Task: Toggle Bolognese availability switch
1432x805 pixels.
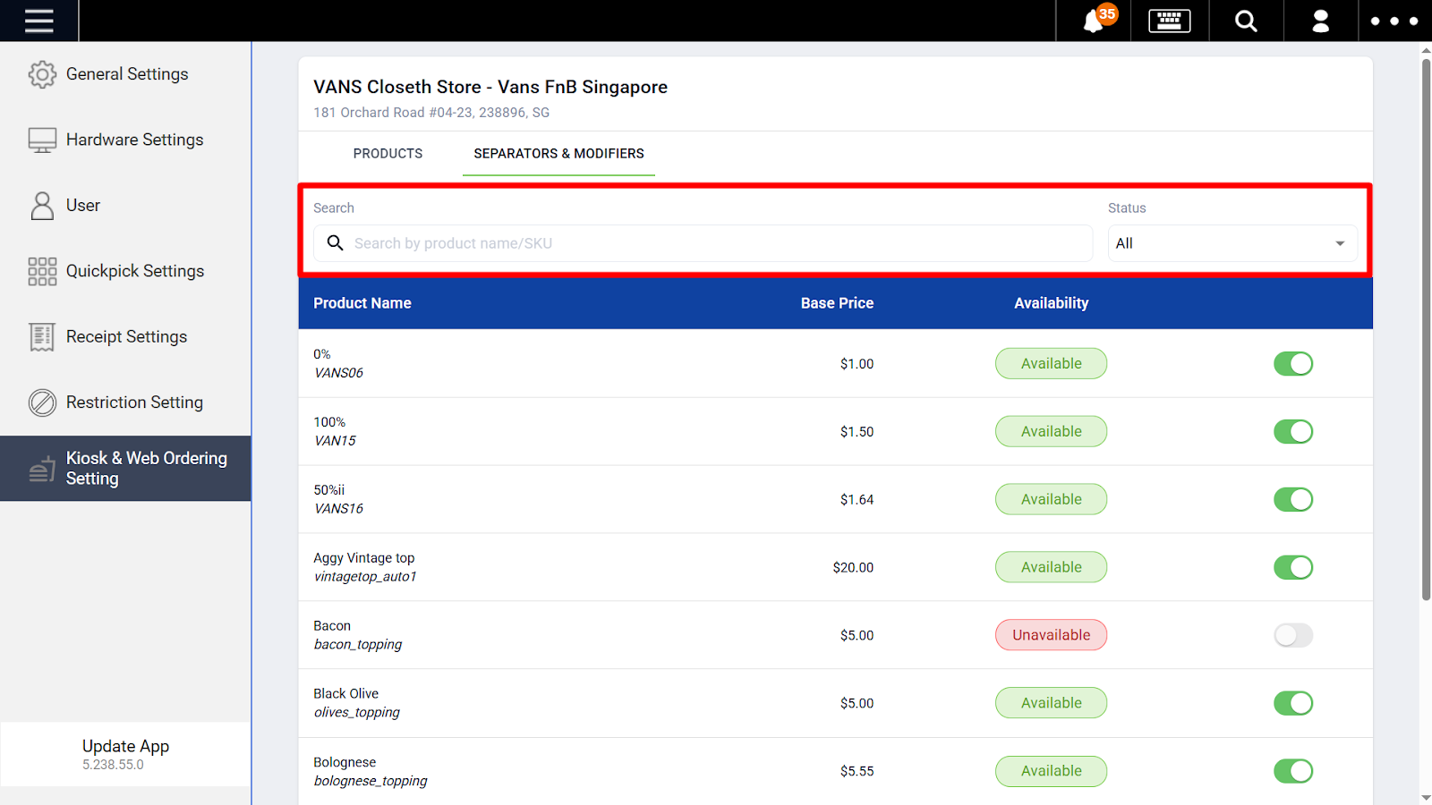Action: pyautogui.click(x=1293, y=771)
